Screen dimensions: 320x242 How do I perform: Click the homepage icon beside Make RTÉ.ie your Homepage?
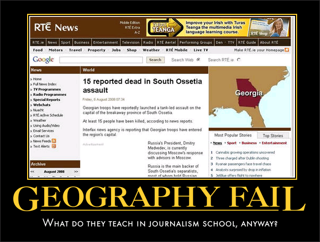point(287,50)
